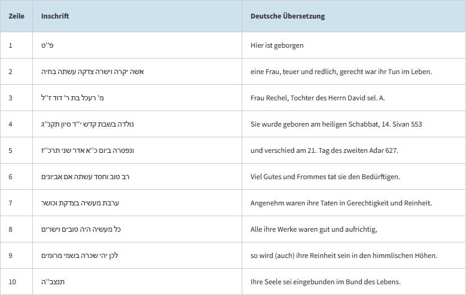
Task: Select "Viel Gutes und Frommes" translation cell
Action: click(x=325, y=177)
